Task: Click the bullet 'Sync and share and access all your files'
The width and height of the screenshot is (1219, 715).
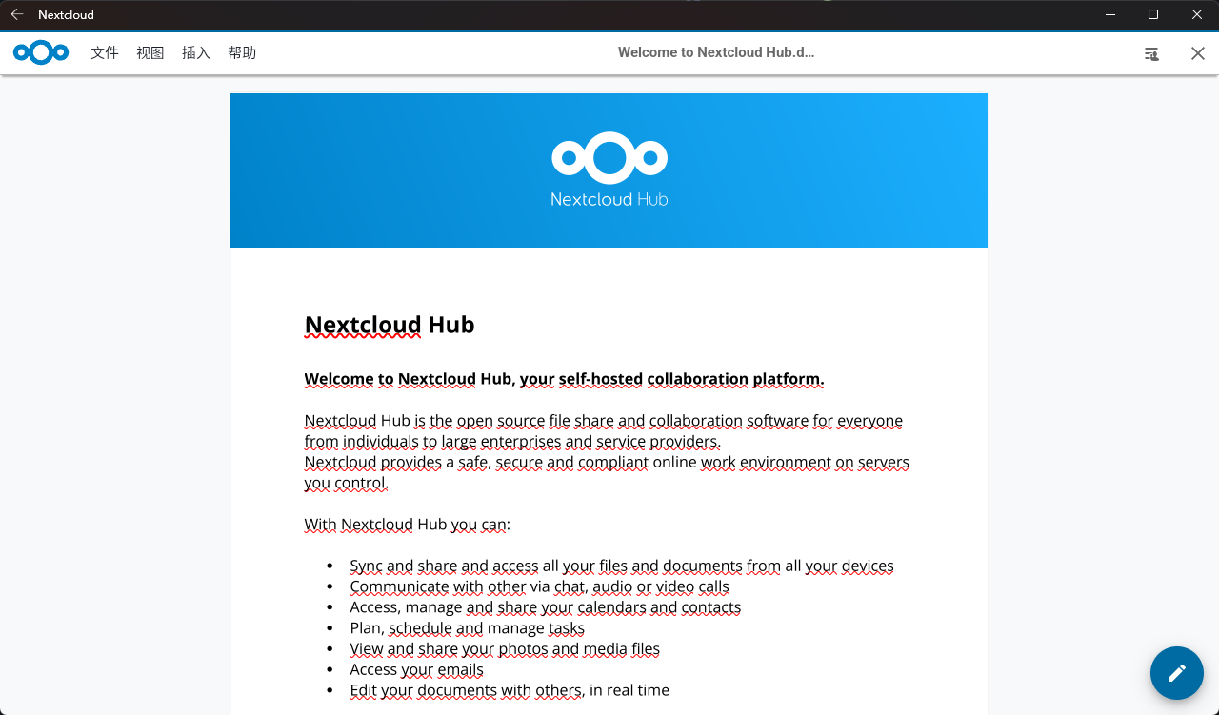Action: (x=622, y=566)
